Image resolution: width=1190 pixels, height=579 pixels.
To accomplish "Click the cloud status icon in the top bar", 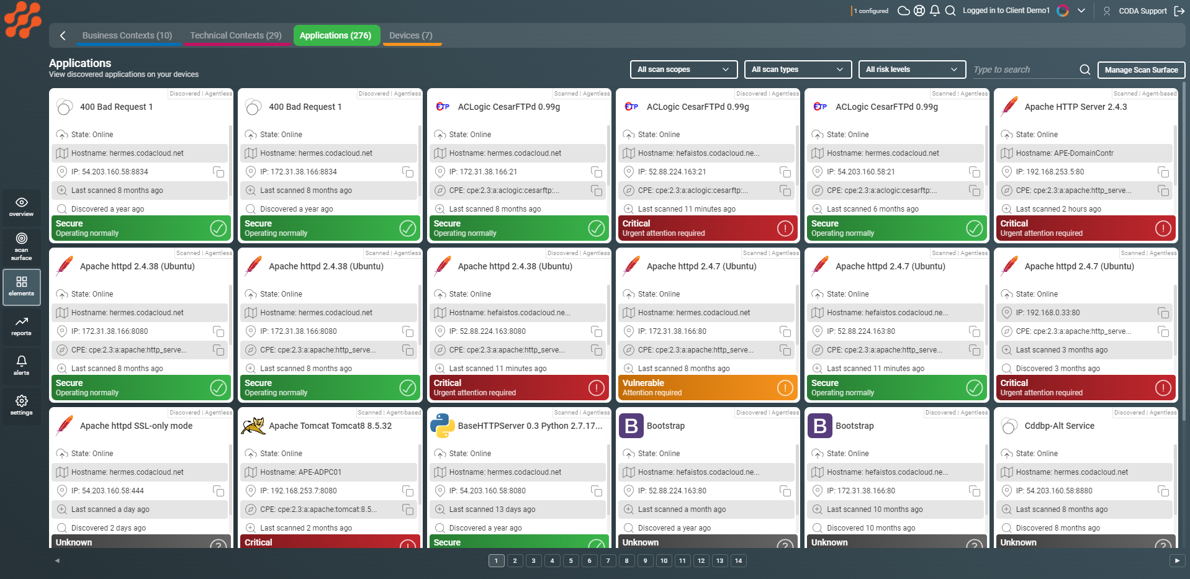I will pos(903,11).
